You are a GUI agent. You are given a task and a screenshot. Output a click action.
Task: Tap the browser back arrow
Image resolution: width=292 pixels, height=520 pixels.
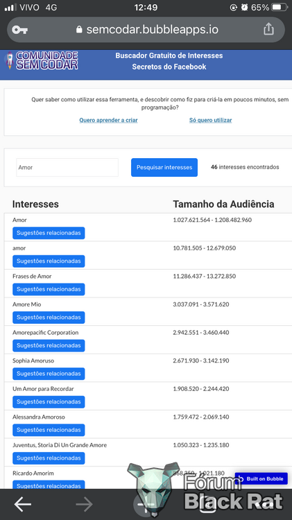coord(23,505)
